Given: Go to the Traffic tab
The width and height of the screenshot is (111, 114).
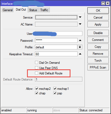Looking at the screenshot, I should [x=44, y=10].
